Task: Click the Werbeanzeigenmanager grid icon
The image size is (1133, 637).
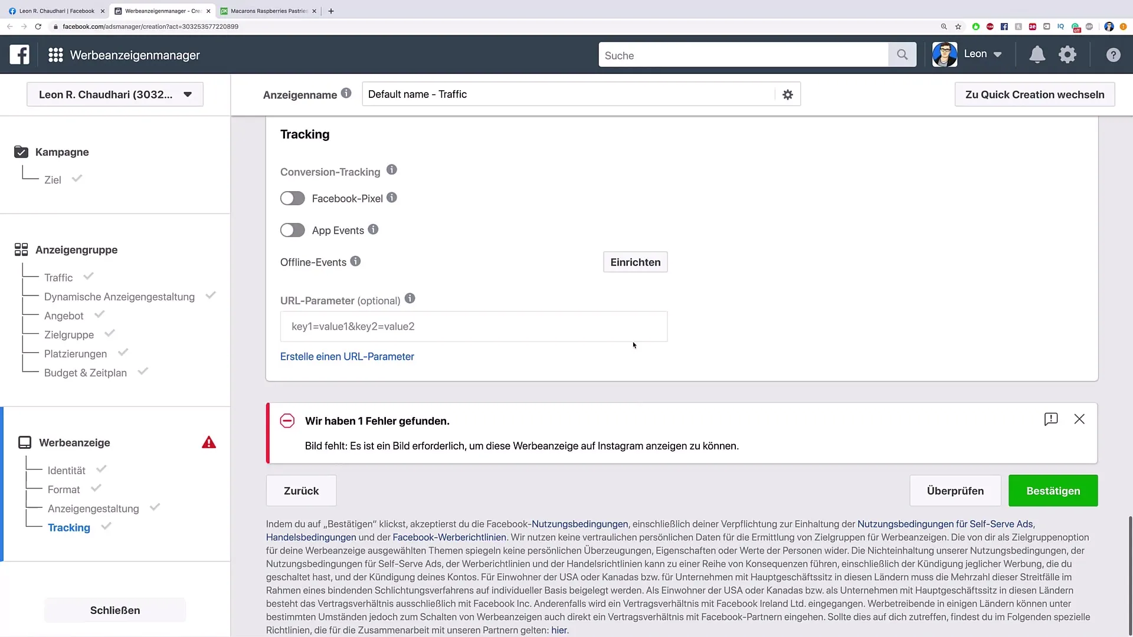Action: (x=55, y=54)
